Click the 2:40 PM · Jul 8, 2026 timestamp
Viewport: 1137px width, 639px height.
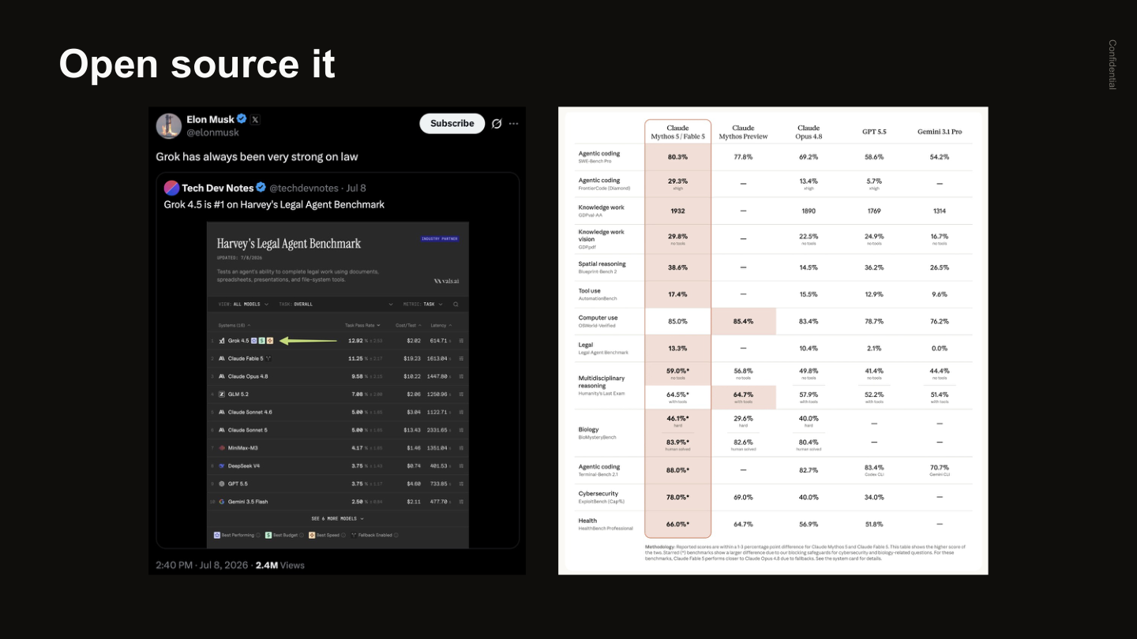[x=202, y=566]
